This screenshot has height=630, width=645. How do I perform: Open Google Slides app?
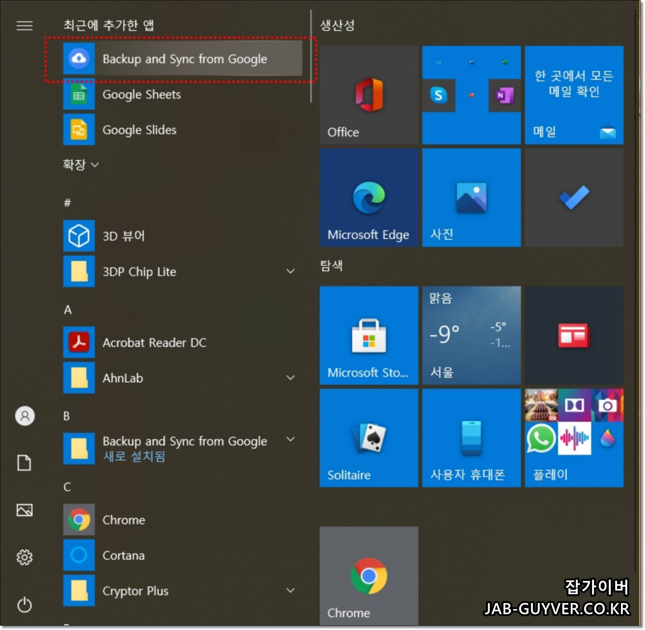[x=182, y=130]
